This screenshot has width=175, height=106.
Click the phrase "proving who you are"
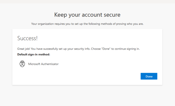click(x=130, y=24)
